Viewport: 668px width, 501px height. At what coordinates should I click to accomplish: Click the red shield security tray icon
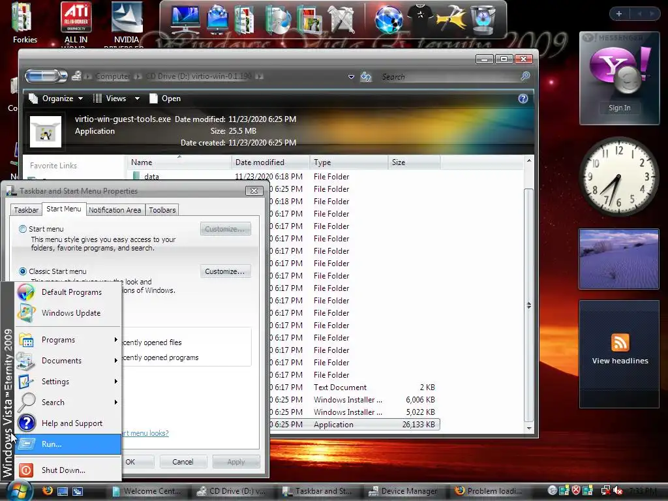click(x=576, y=491)
